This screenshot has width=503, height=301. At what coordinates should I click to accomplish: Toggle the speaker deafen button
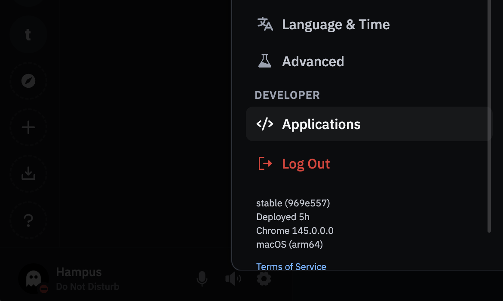(x=233, y=279)
